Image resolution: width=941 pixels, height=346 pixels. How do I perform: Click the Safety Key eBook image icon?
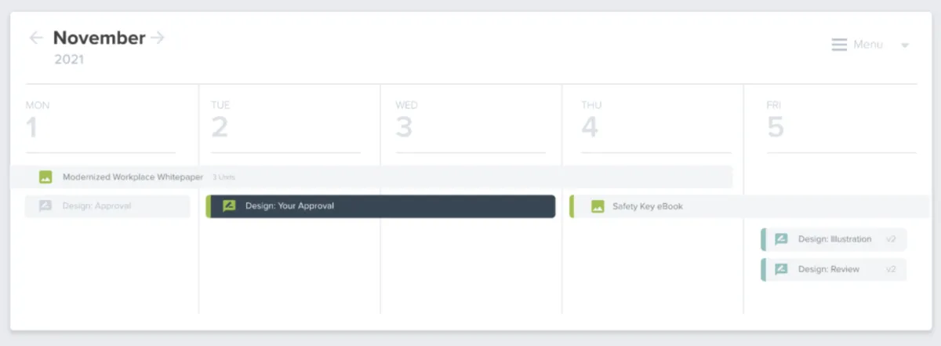coord(598,206)
